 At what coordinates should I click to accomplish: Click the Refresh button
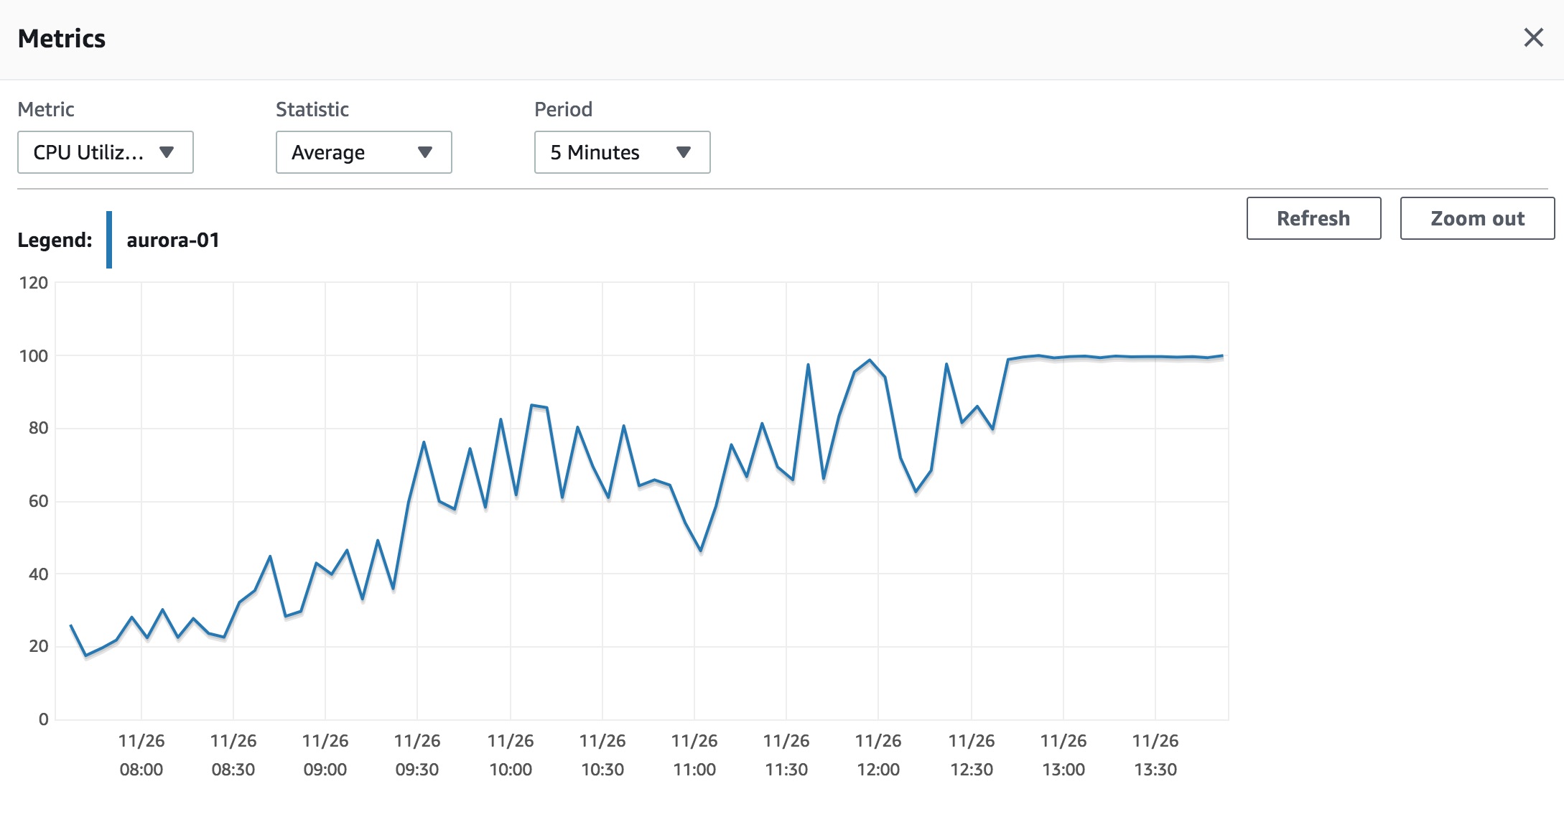coord(1313,218)
